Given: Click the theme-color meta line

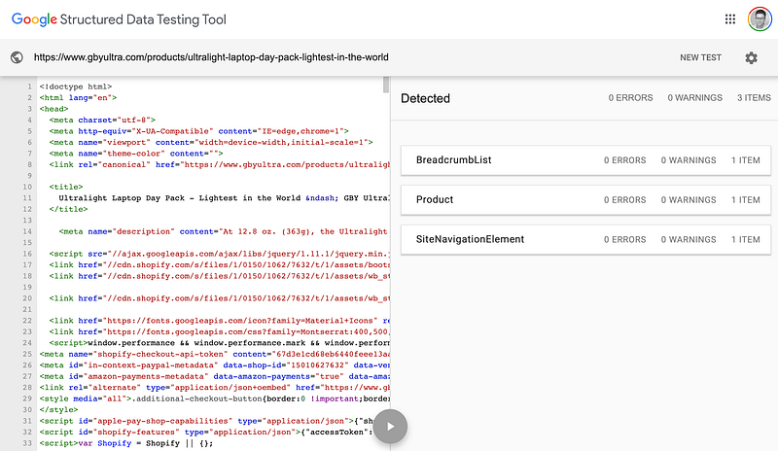Looking at the screenshot, I should coord(136,154).
